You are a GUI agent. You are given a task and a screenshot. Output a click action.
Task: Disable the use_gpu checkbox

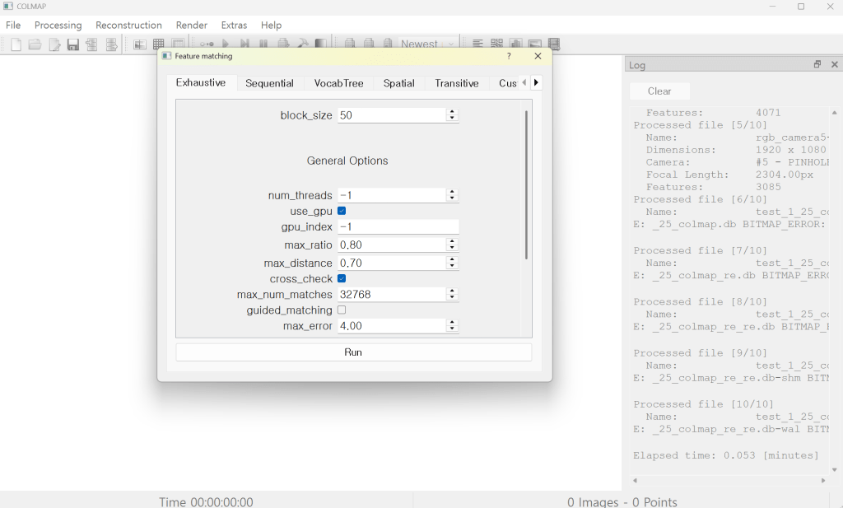pyautogui.click(x=342, y=212)
